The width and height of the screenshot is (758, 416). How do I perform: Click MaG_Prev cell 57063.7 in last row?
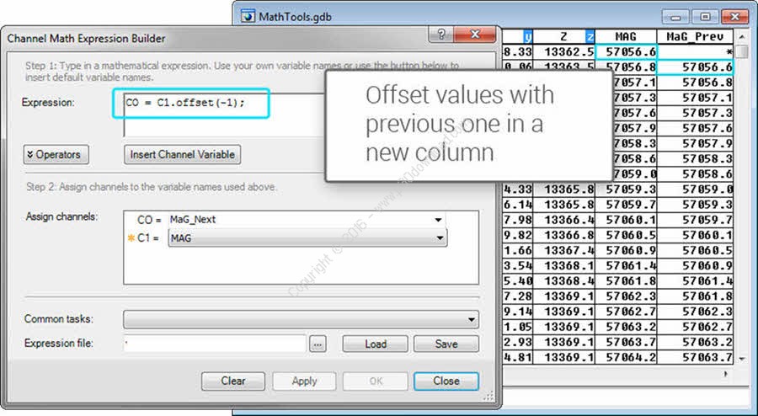point(695,358)
